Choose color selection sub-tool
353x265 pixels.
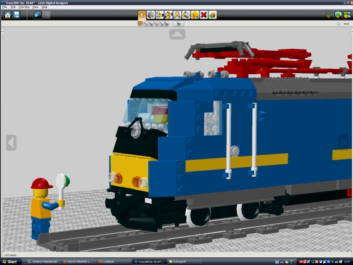click(156, 24)
